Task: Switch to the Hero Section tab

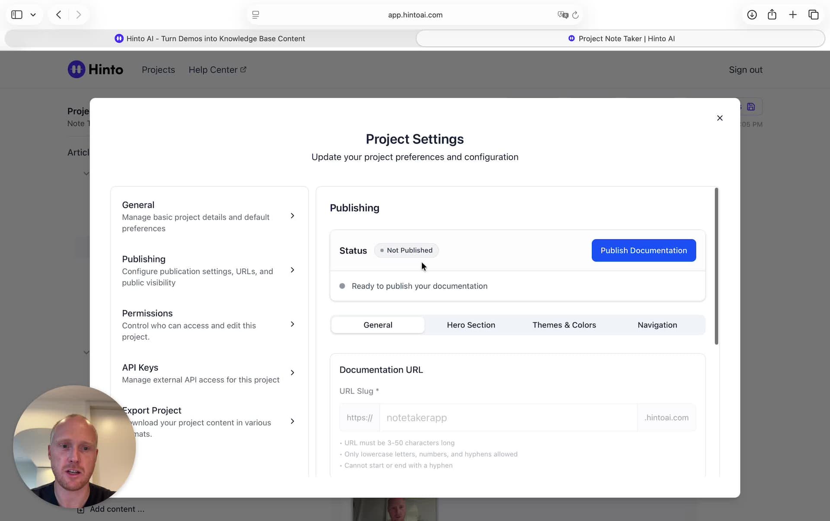Action: click(x=471, y=325)
